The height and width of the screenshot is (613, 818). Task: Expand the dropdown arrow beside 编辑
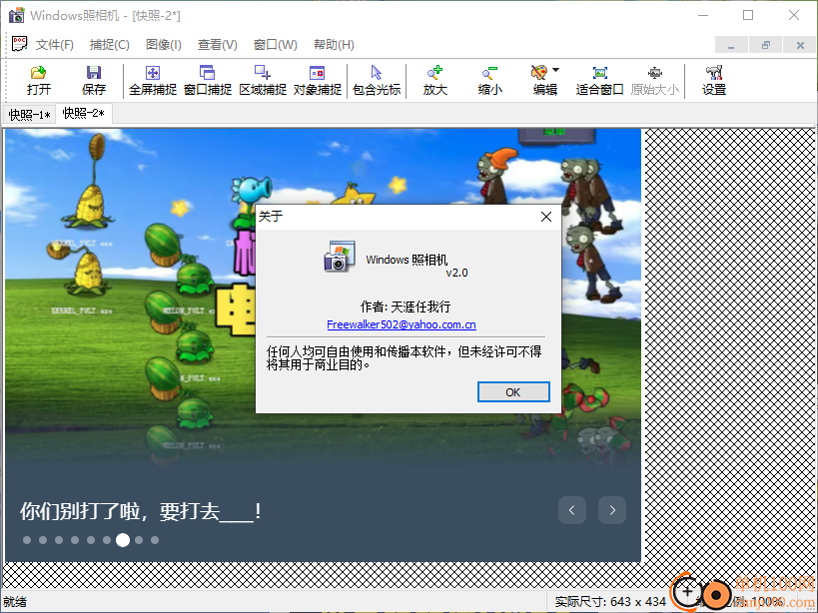pyautogui.click(x=556, y=70)
